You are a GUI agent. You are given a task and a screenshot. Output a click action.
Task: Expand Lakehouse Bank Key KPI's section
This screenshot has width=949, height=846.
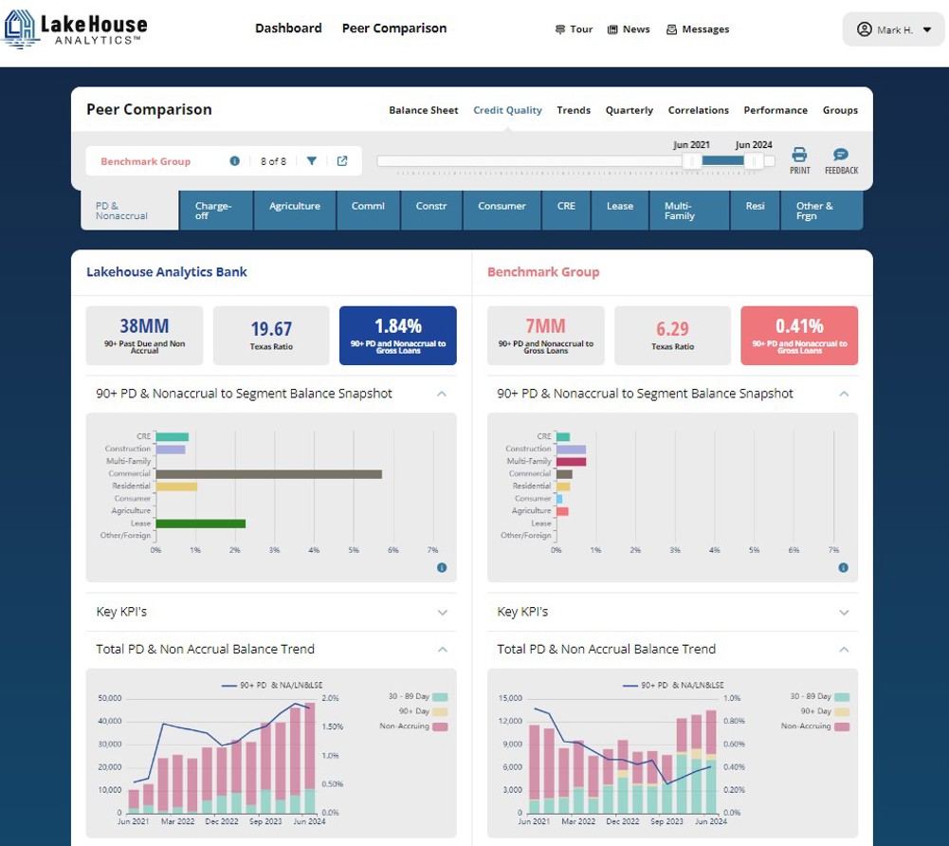(x=443, y=613)
